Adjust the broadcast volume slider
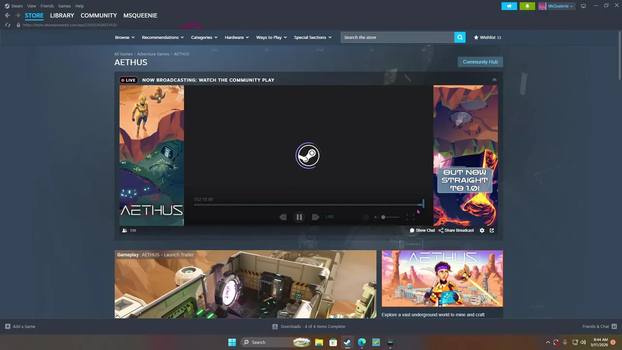The image size is (622, 350). (x=390, y=217)
